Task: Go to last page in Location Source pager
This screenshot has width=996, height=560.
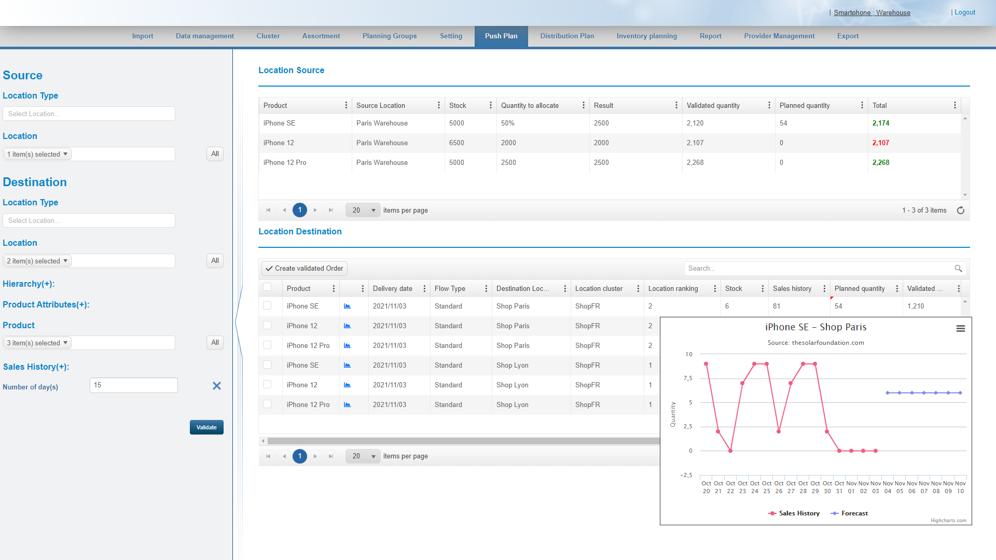Action: [x=331, y=211]
